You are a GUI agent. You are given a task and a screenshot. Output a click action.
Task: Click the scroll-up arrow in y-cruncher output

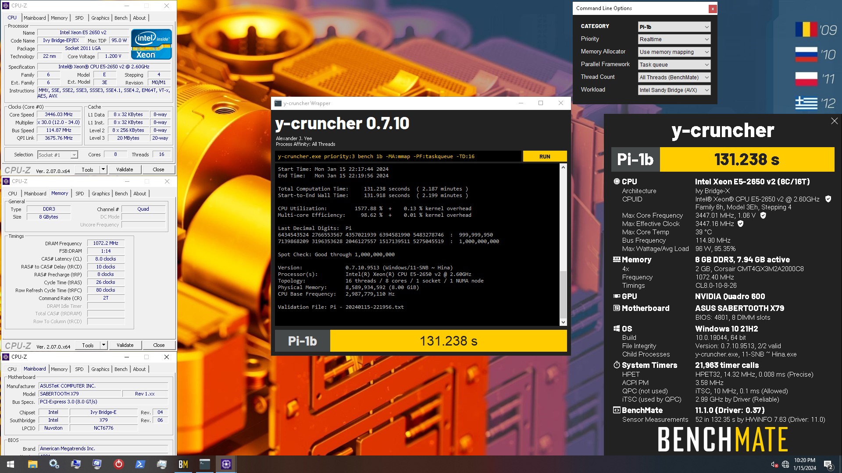563,167
